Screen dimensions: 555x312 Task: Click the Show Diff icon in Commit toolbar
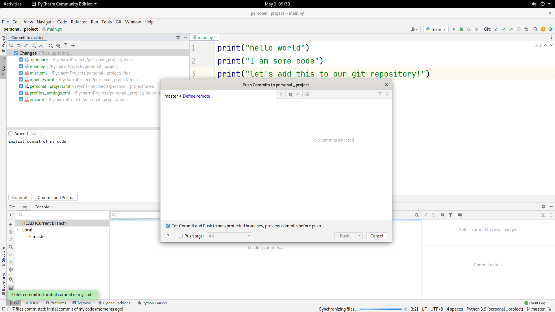pyautogui.click(x=26, y=45)
